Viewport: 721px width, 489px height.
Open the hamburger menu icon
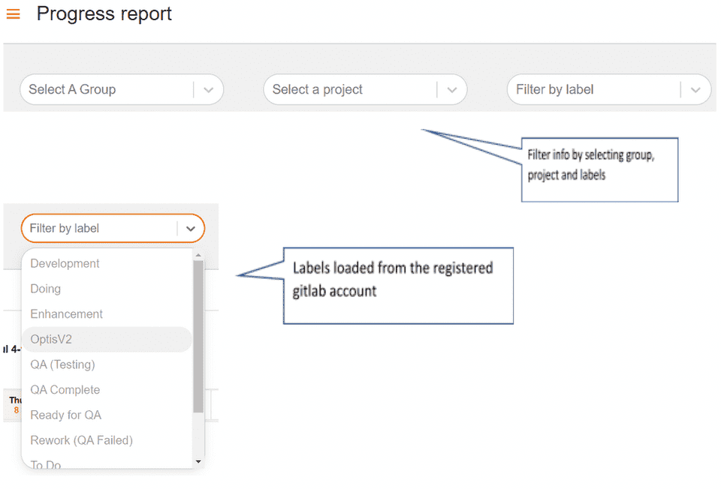[13, 14]
